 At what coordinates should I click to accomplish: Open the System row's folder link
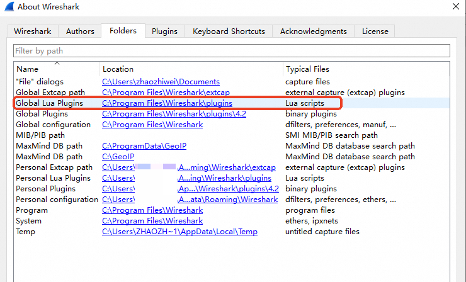(152, 221)
